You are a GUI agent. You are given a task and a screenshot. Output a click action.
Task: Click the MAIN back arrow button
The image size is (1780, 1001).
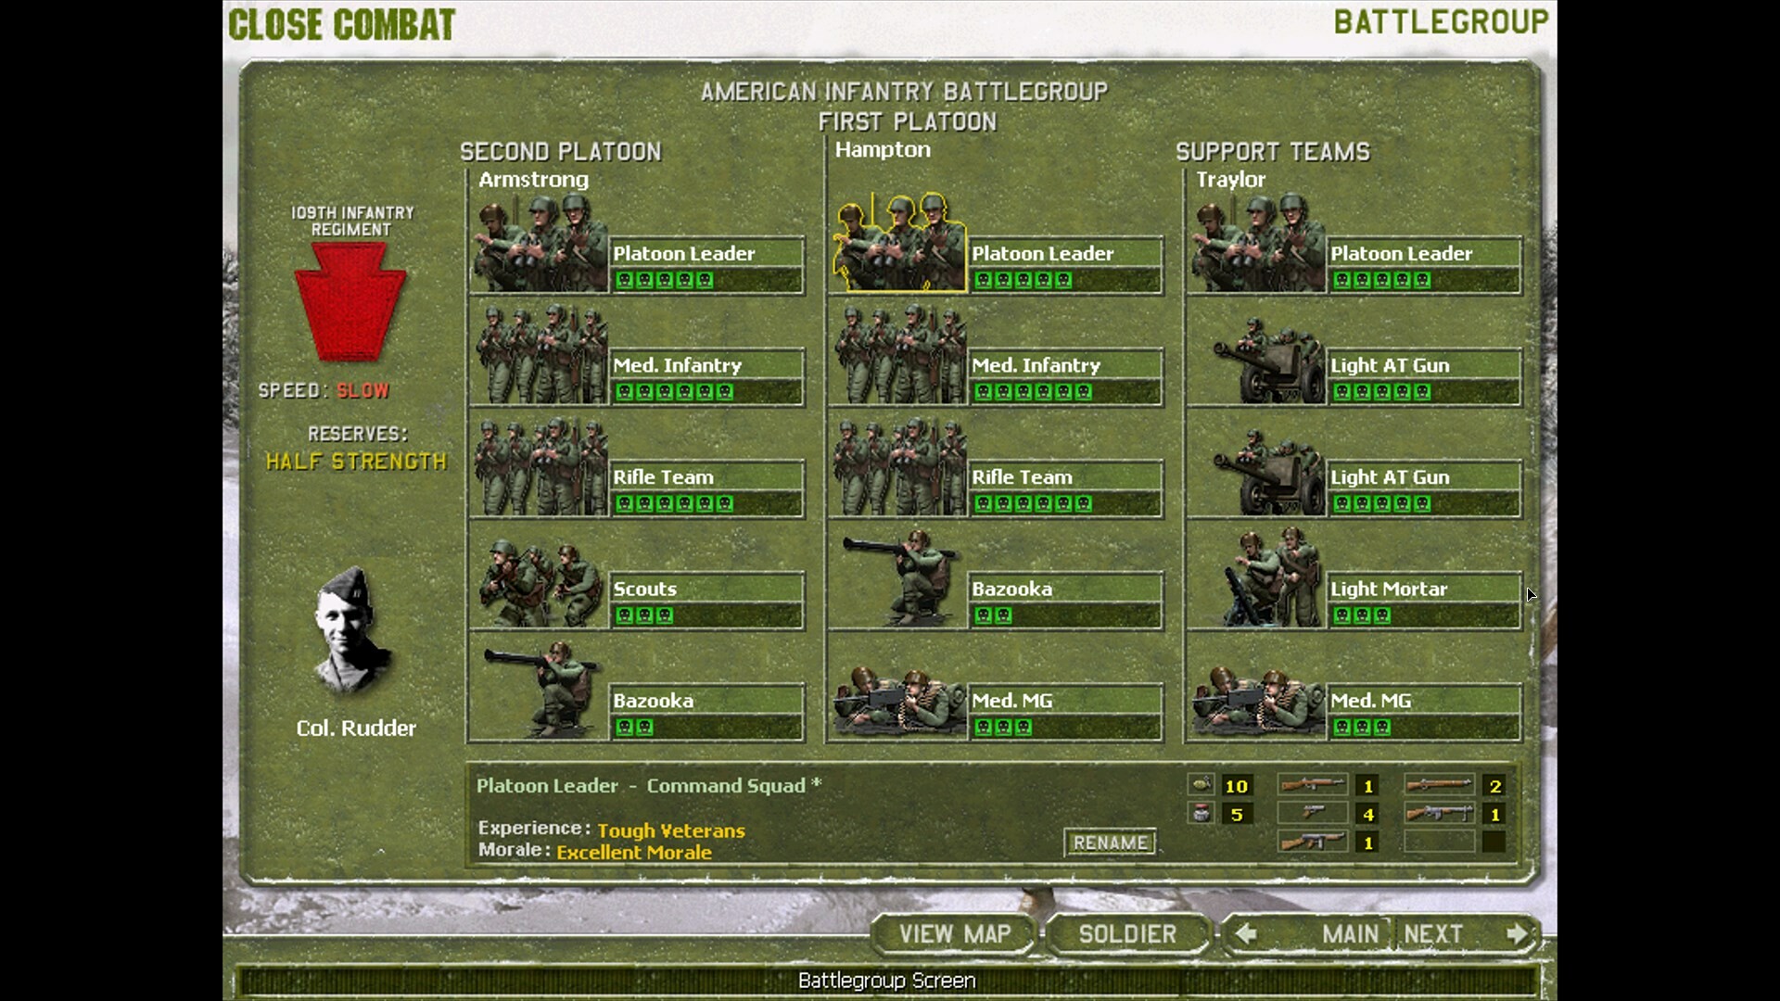(x=1247, y=934)
